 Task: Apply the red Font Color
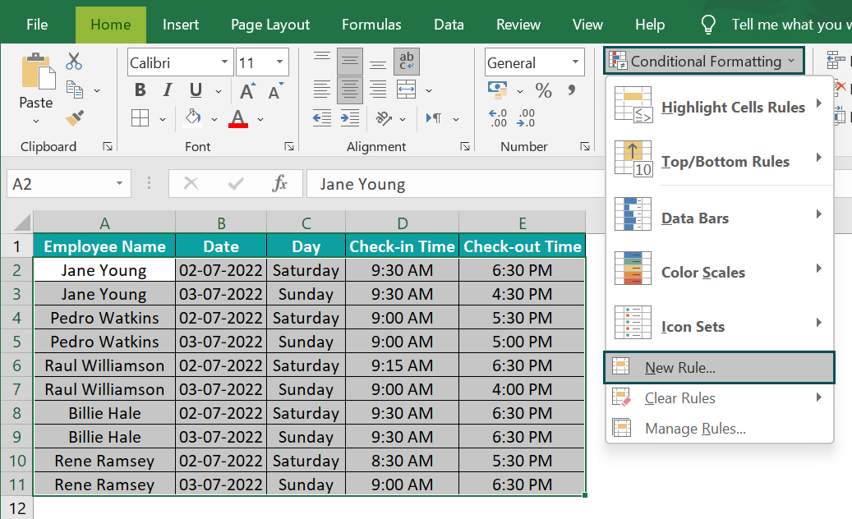(238, 117)
